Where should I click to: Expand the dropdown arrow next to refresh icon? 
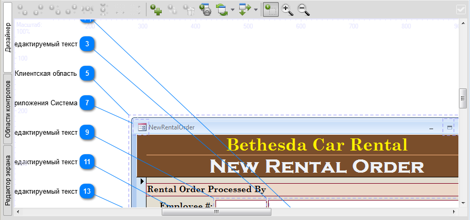point(232,9)
